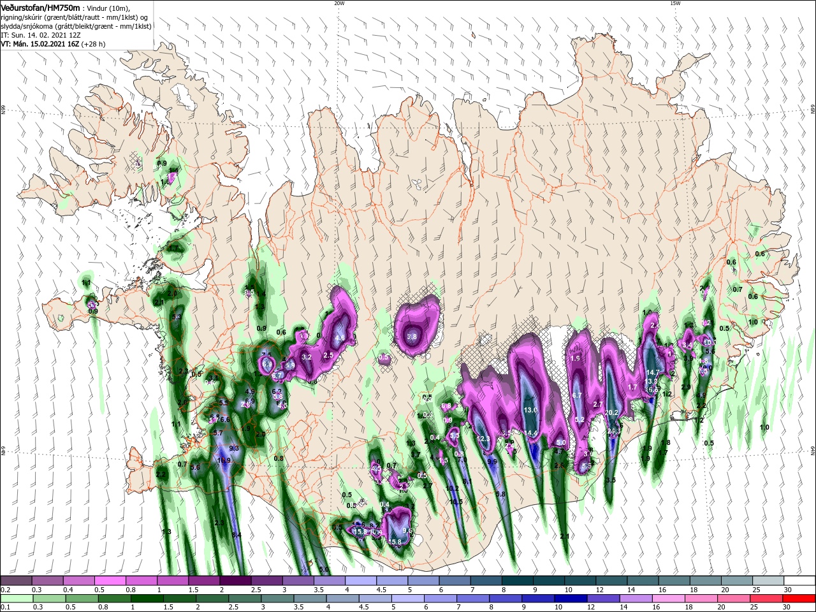Click the 0.2 label starting the upper scale
816x612 pixels.
pyautogui.click(x=6, y=590)
